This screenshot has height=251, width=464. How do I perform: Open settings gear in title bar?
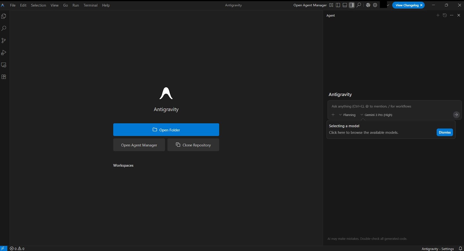click(375, 5)
